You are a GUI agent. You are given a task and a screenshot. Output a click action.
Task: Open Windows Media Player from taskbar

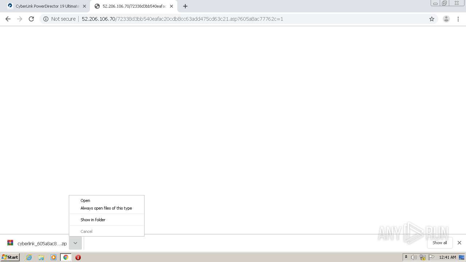pos(54,257)
